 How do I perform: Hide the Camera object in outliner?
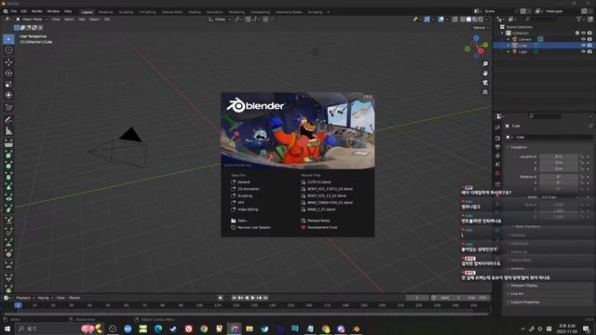583,39
